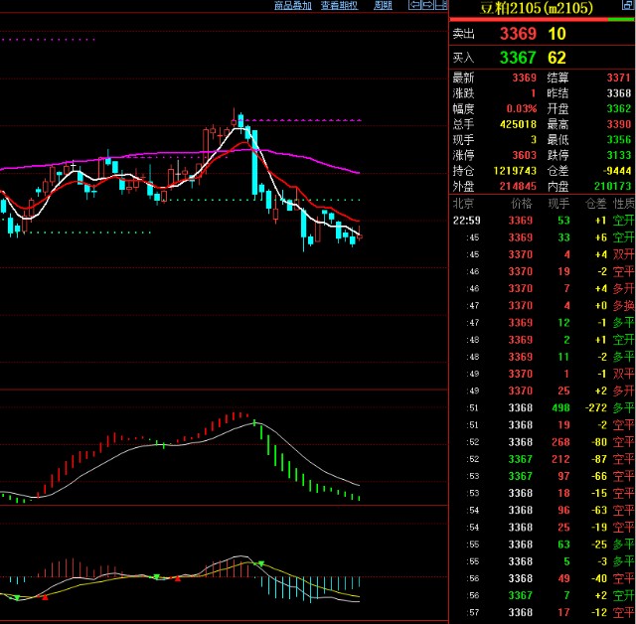
Task: Open the 周期 period selector
Action: tap(383, 5)
